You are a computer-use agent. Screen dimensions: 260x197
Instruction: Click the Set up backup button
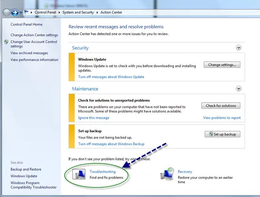point(222,134)
